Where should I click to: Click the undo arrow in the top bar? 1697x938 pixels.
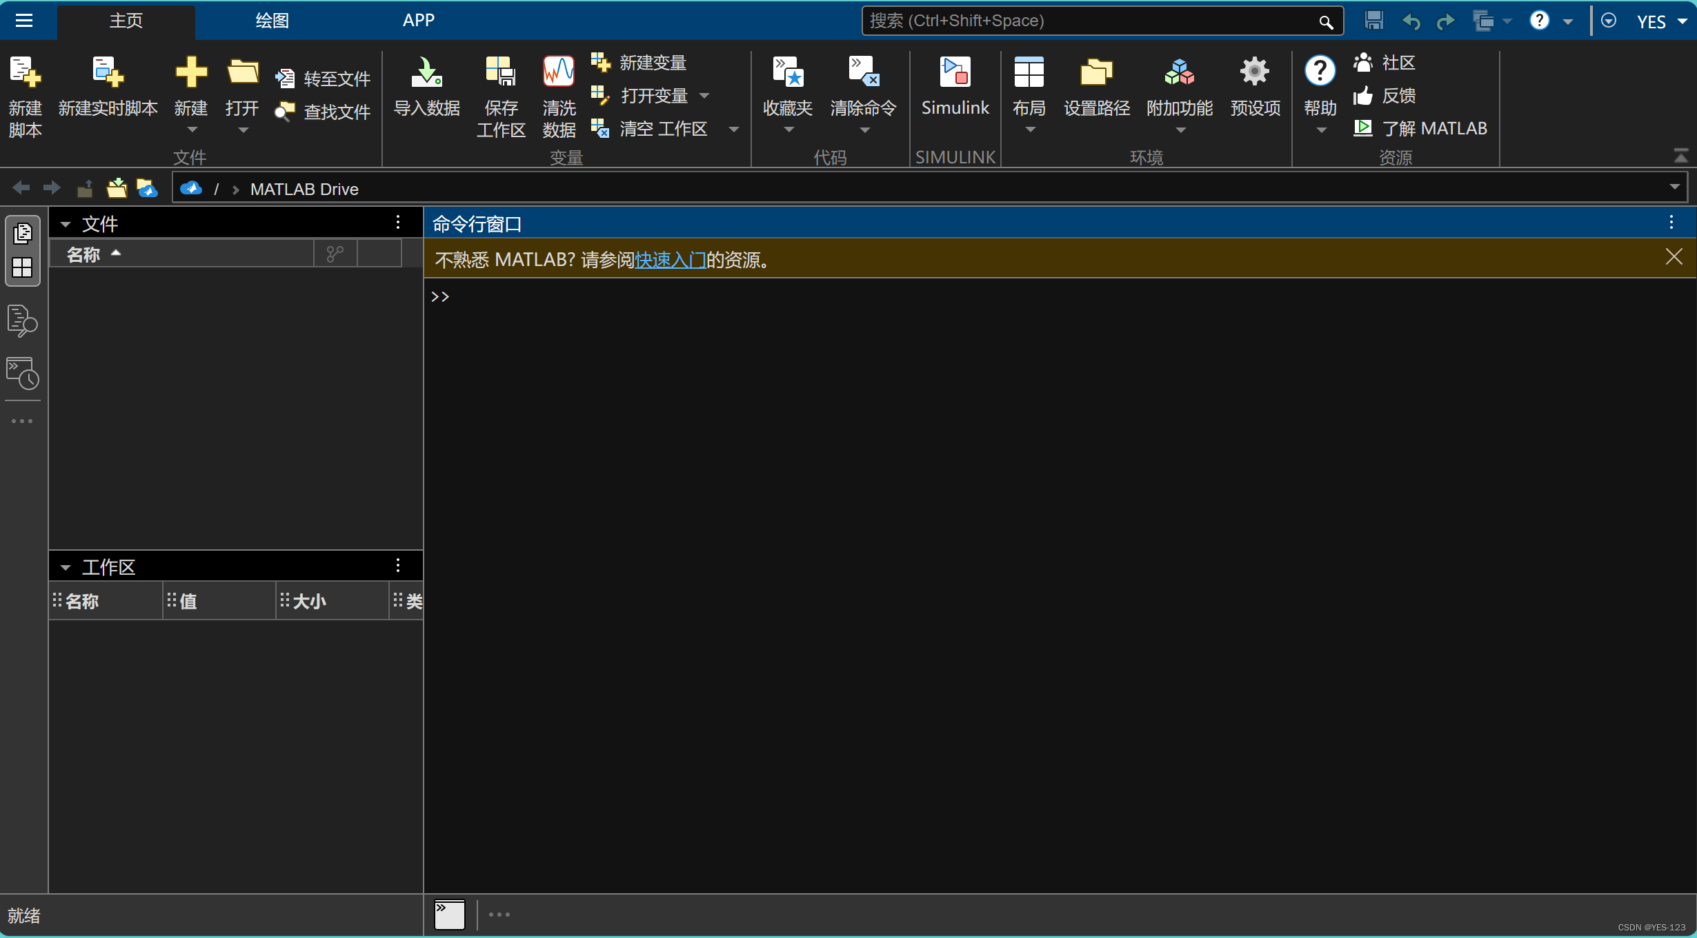tap(1411, 21)
